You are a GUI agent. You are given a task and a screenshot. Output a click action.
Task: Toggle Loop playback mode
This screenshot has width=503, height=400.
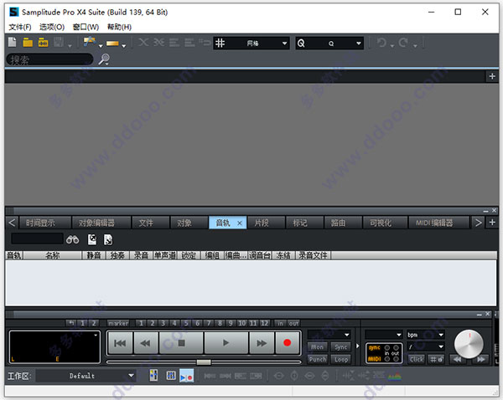tap(340, 359)
